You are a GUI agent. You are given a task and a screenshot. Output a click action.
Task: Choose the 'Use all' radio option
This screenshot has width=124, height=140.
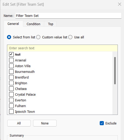pyautogui.click(x=70, y=37)
